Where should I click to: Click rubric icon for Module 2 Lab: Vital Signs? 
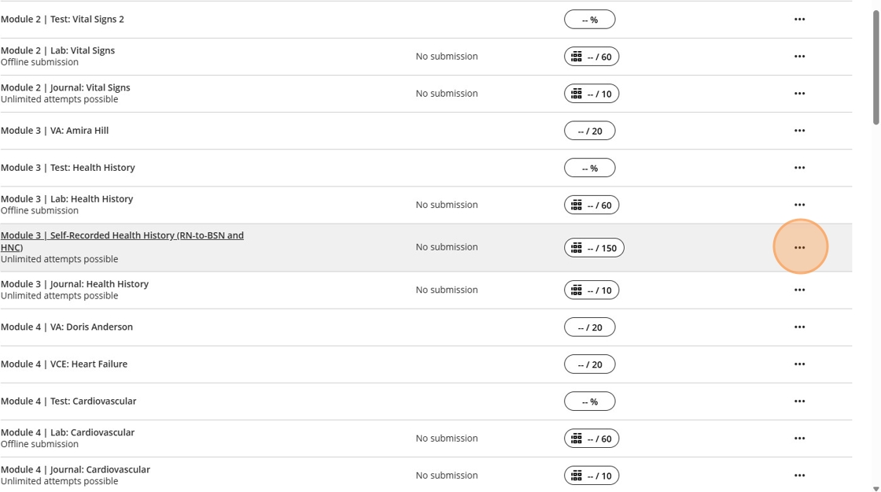point(577,57)
